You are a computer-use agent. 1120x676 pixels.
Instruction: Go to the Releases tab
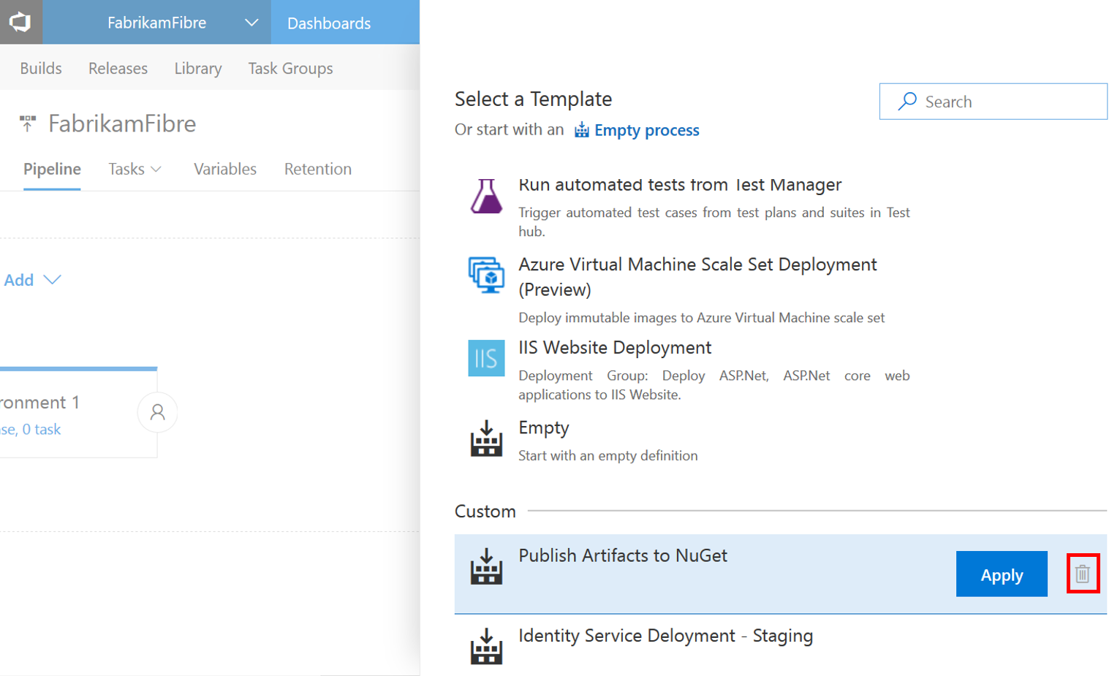(118, 68)
